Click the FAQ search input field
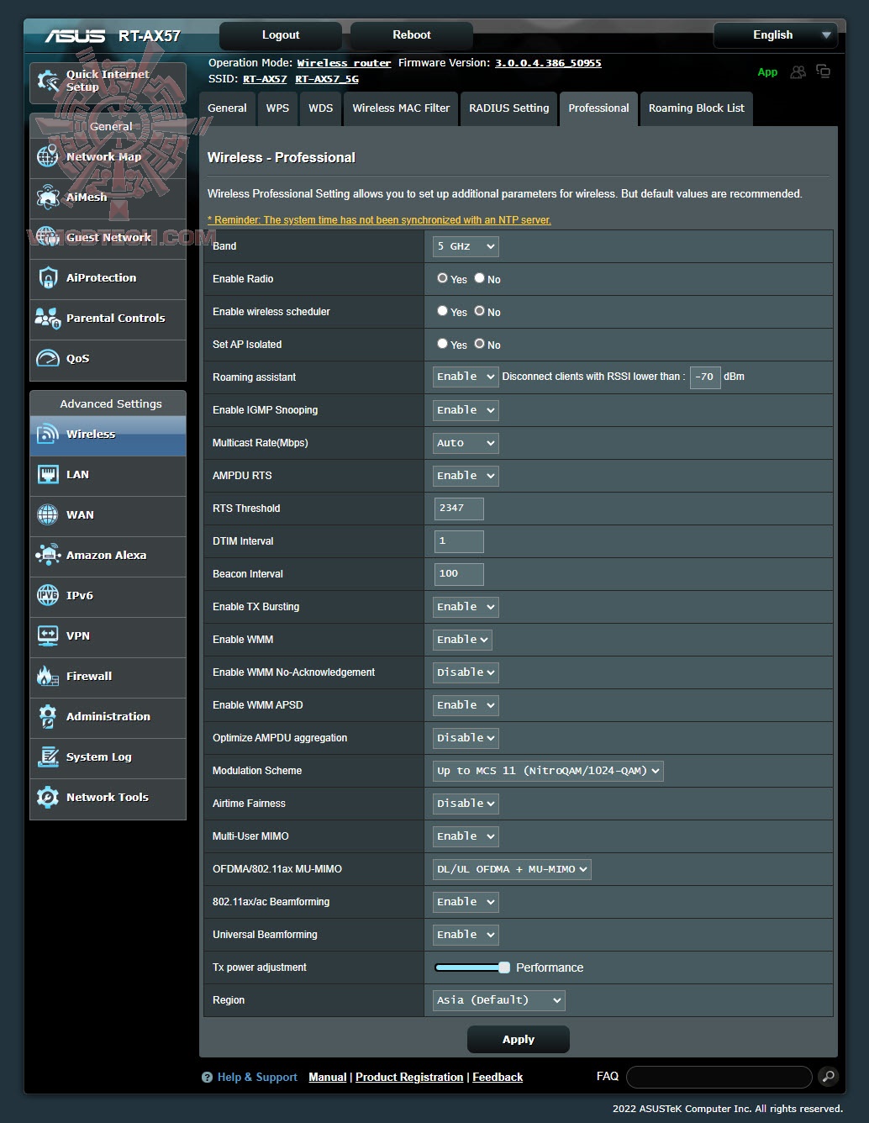Screen dimensions: 869x1123 pyautogui.click(x=719, y=1077)
